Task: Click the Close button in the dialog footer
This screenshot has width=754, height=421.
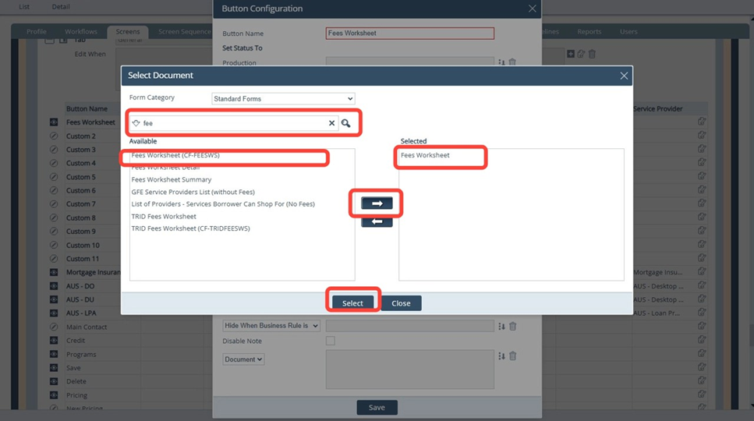Action: tap(401, 303)
